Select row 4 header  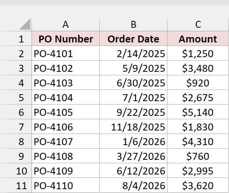(x=16, y=83)
